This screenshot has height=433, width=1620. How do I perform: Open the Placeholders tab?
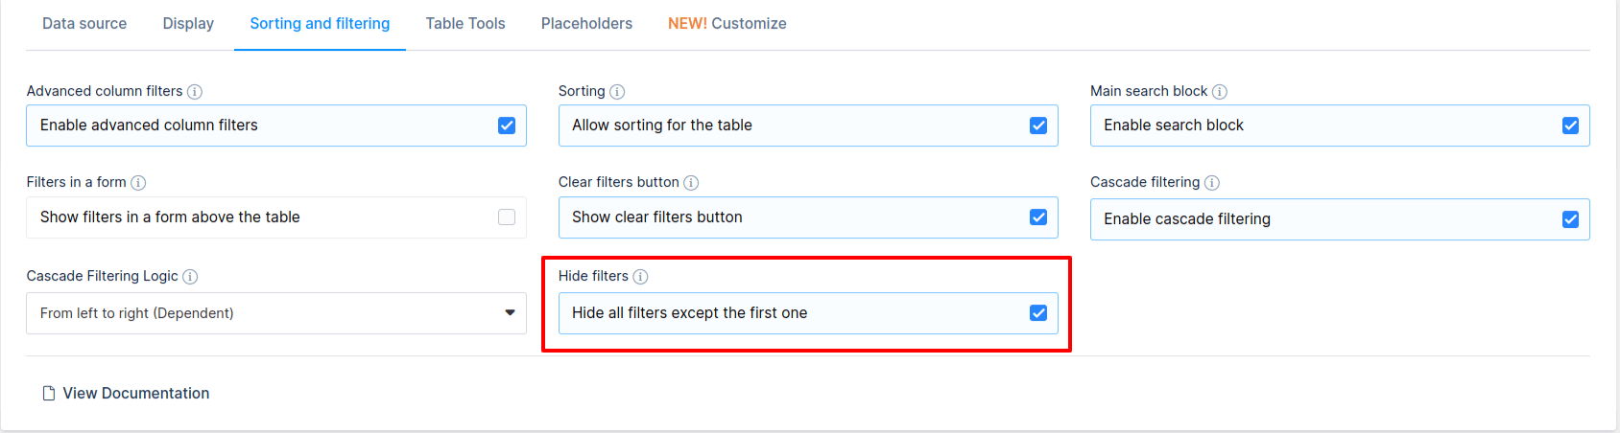point(586,24)
